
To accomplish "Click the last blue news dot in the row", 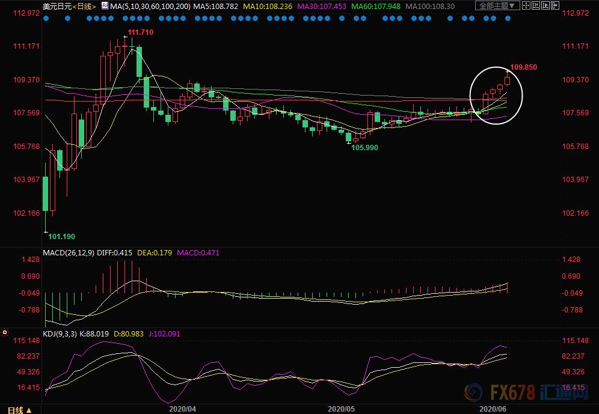I will (x=508, y=18).
